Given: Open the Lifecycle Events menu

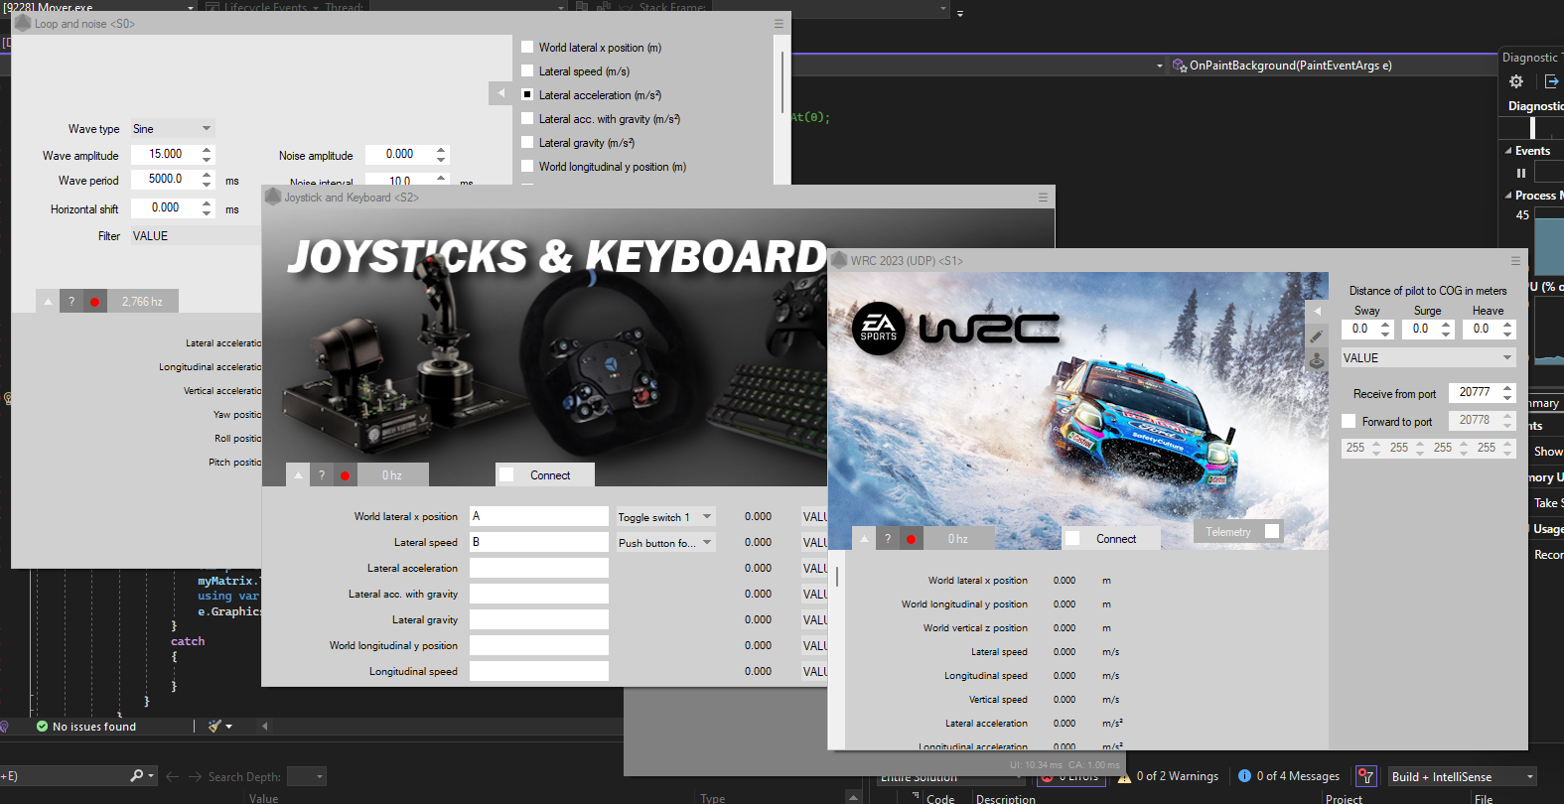Looking at the screenshot, I should click(x=262, y=7).
